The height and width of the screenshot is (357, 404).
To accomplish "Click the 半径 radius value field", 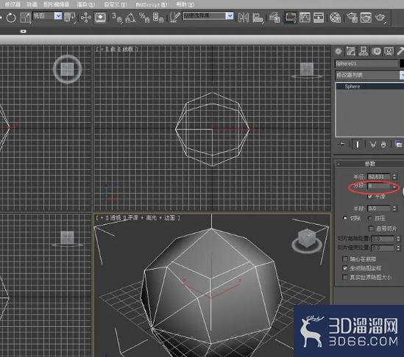I will click(x=379, y=177).
